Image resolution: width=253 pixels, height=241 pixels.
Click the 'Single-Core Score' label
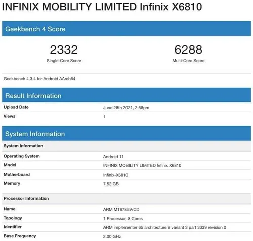(64, 61)
